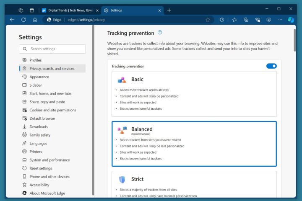The height and width of the screenshot is (201, 302).
Task: Choose the Strict tracking prevention option
Action: pos(194,184)
